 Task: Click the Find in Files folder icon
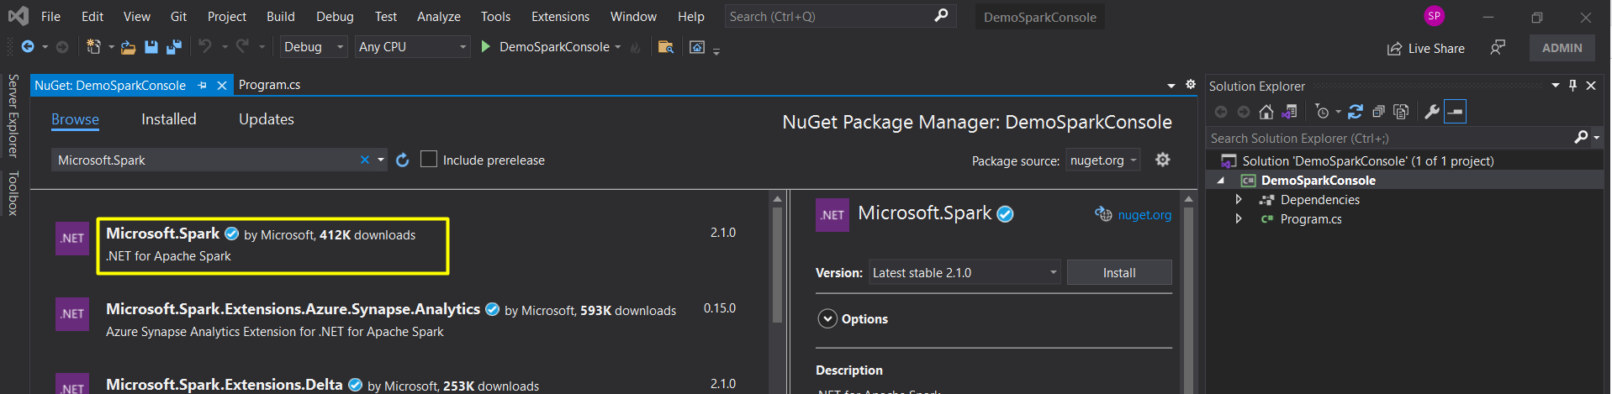666,47
